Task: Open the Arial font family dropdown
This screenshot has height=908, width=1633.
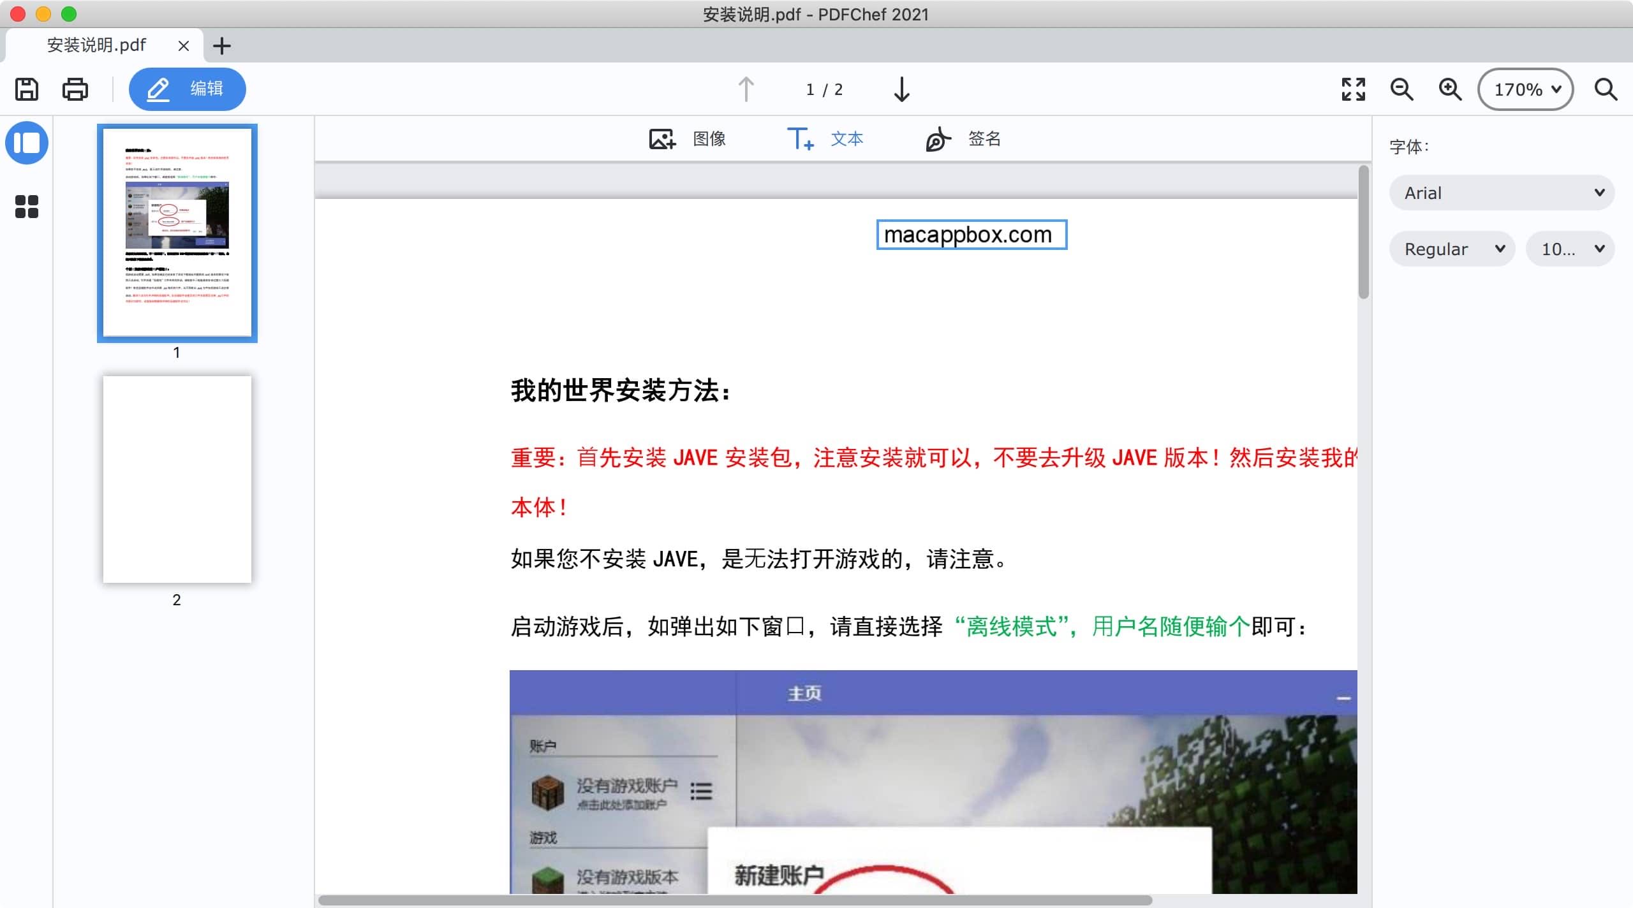Action: point(1502,193)
